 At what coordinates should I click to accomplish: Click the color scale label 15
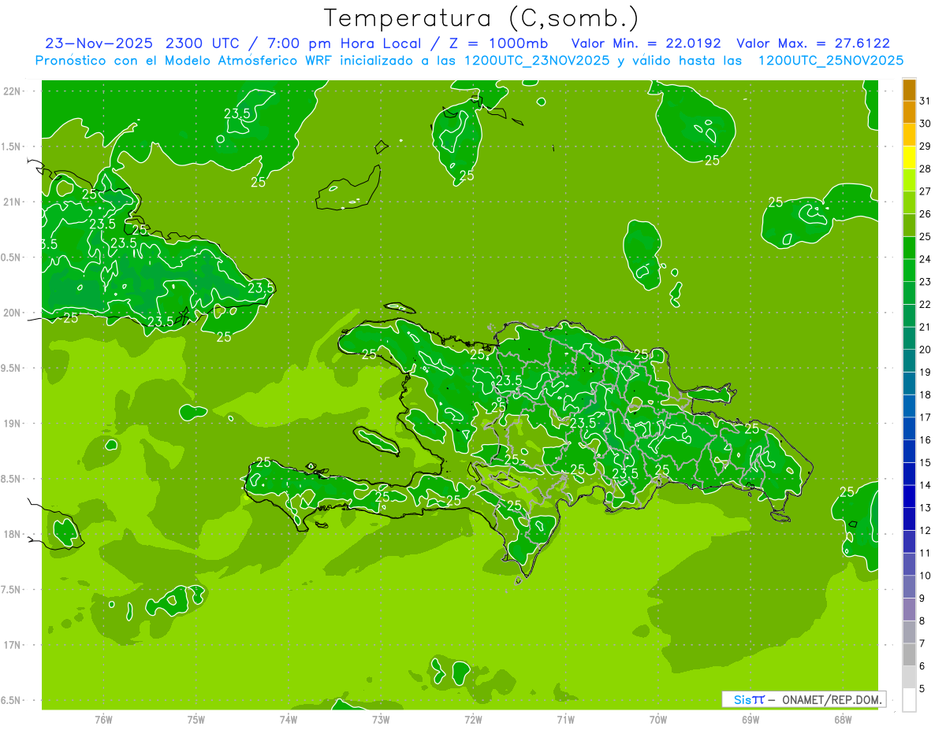click(x=926, y=462)
